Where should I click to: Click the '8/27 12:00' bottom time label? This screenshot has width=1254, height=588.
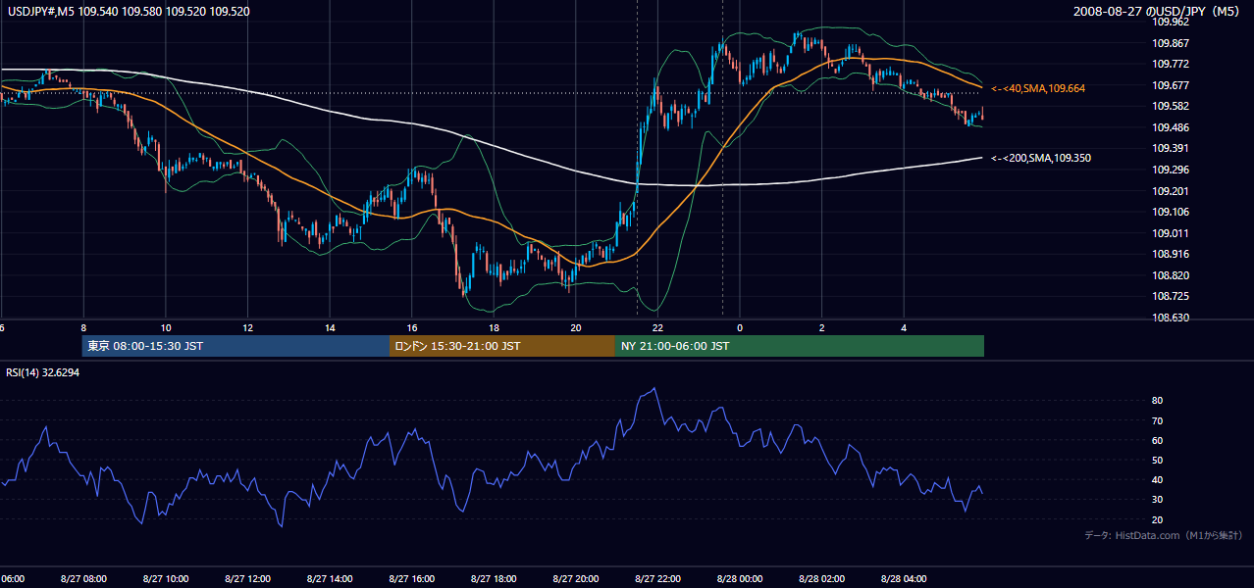click(x=248, y=579)
